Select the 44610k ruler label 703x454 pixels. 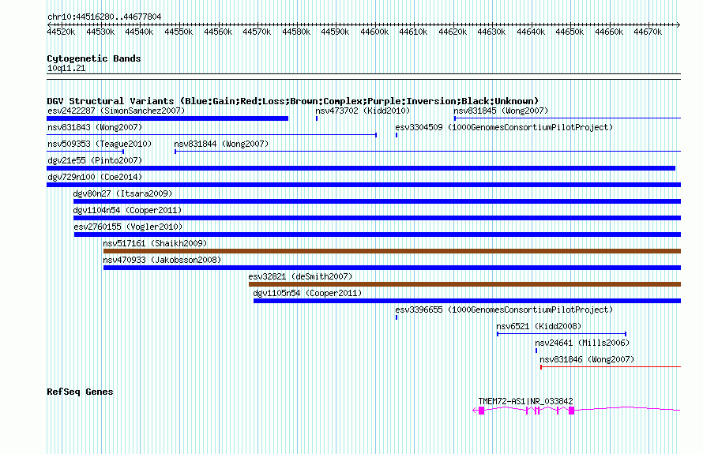(413, 32)
